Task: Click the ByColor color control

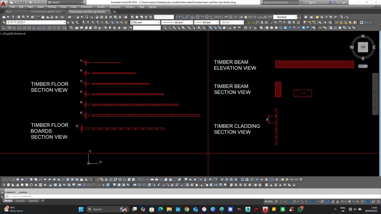Action: coord(231,22)
